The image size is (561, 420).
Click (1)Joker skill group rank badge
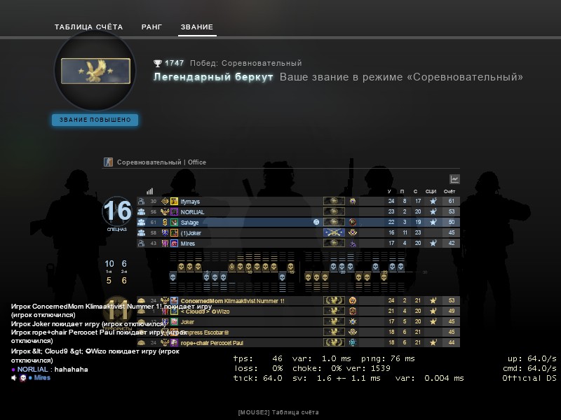[x=334, y=233]
